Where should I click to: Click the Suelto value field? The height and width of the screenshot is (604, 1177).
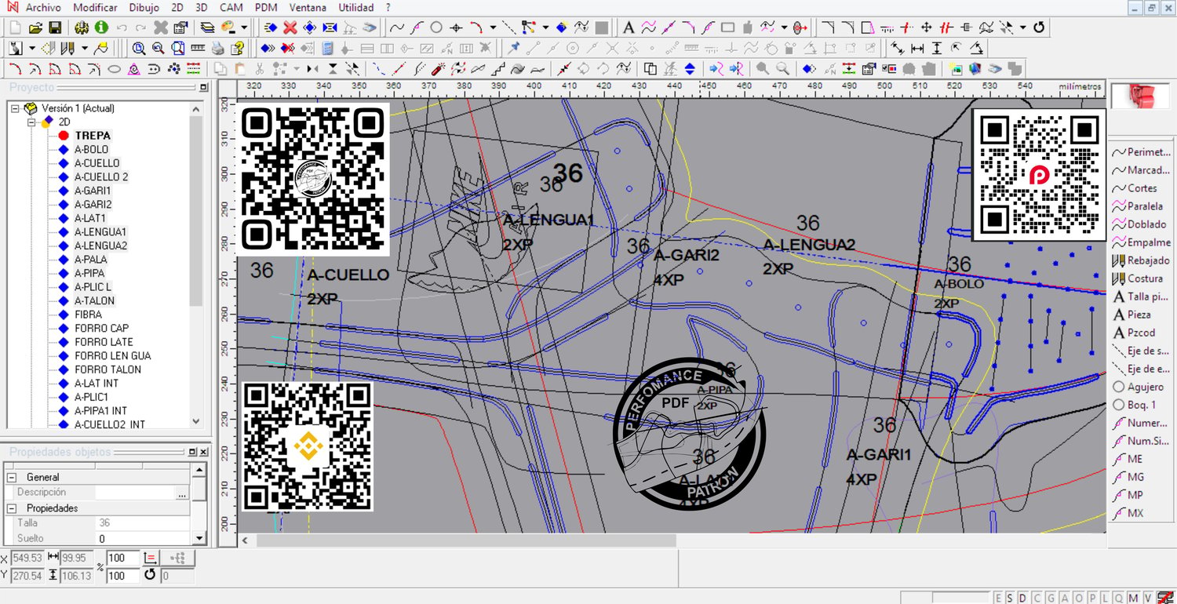tap(143, 539)
